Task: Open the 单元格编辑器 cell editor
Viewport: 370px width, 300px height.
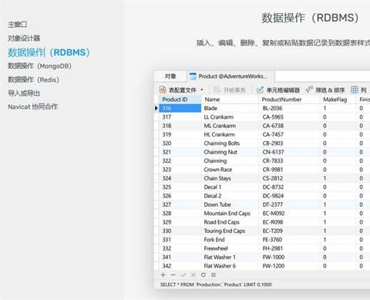Action: pos(278,89)
